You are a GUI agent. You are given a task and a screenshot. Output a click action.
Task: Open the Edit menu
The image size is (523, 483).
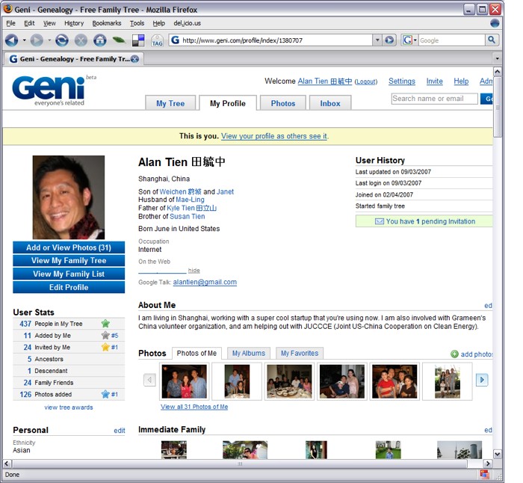pyautogui.click(x=29, y=23)
